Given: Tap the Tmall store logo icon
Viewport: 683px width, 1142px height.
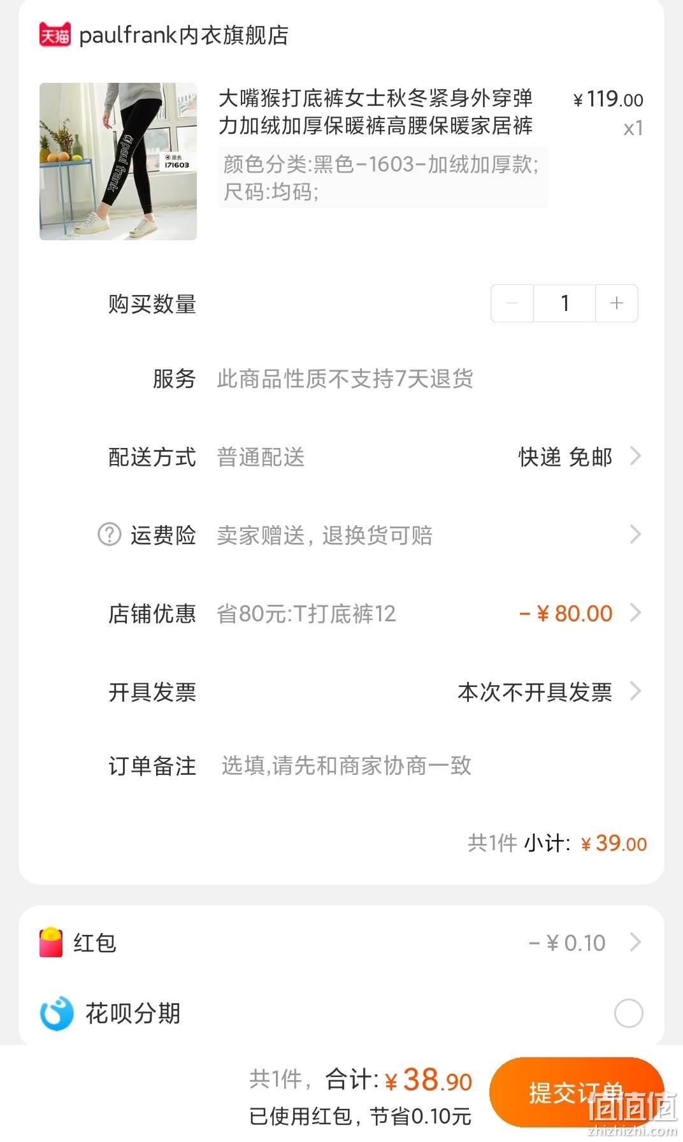Looking at the screenshot, I should [55, 35].
